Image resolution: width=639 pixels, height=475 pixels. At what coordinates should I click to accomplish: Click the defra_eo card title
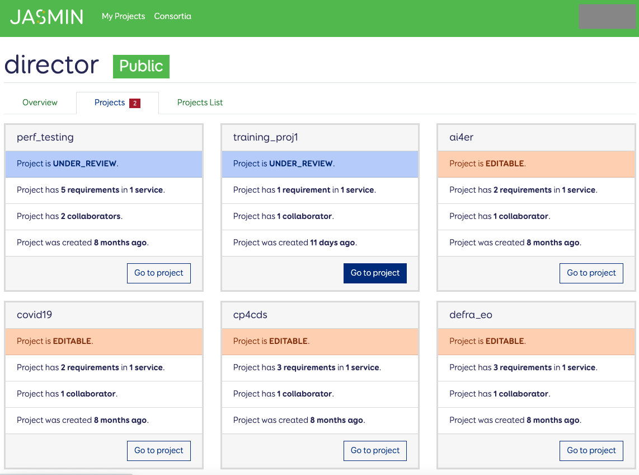[471, 315]
